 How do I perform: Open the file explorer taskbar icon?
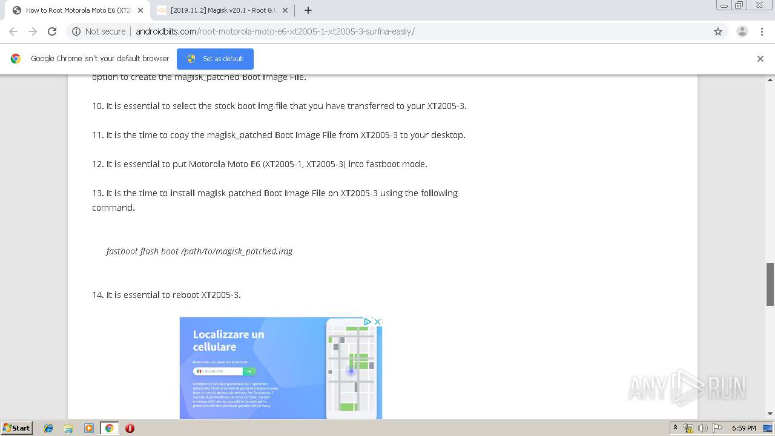[x=68, y=428]
